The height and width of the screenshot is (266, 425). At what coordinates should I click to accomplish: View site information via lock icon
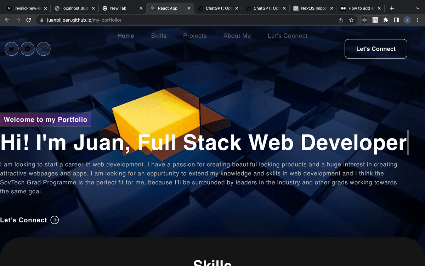pyautogui.click(x=42, y=20)
